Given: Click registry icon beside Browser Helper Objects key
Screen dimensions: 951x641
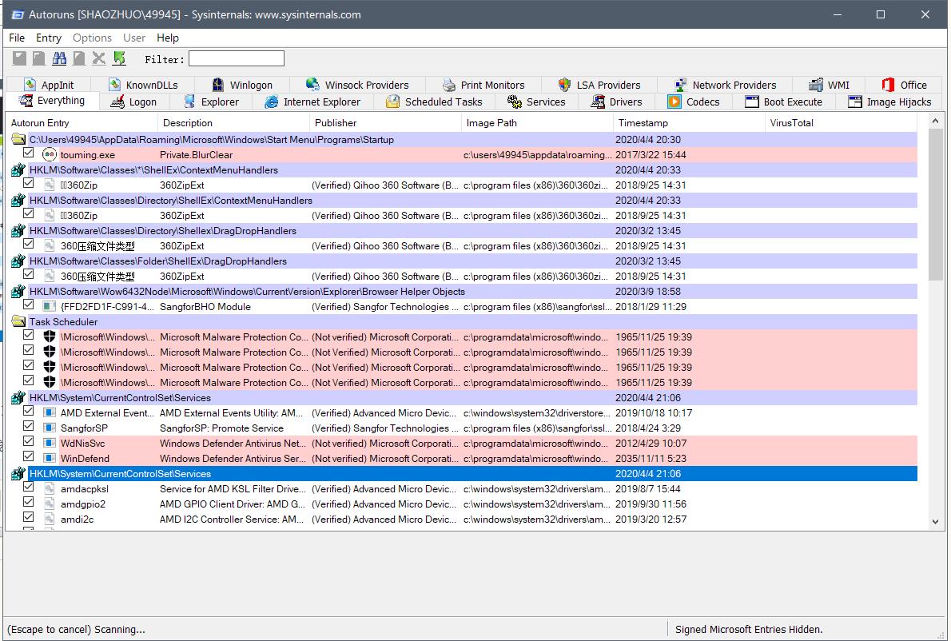Looking at the screenshot, I should click(18, 291).
